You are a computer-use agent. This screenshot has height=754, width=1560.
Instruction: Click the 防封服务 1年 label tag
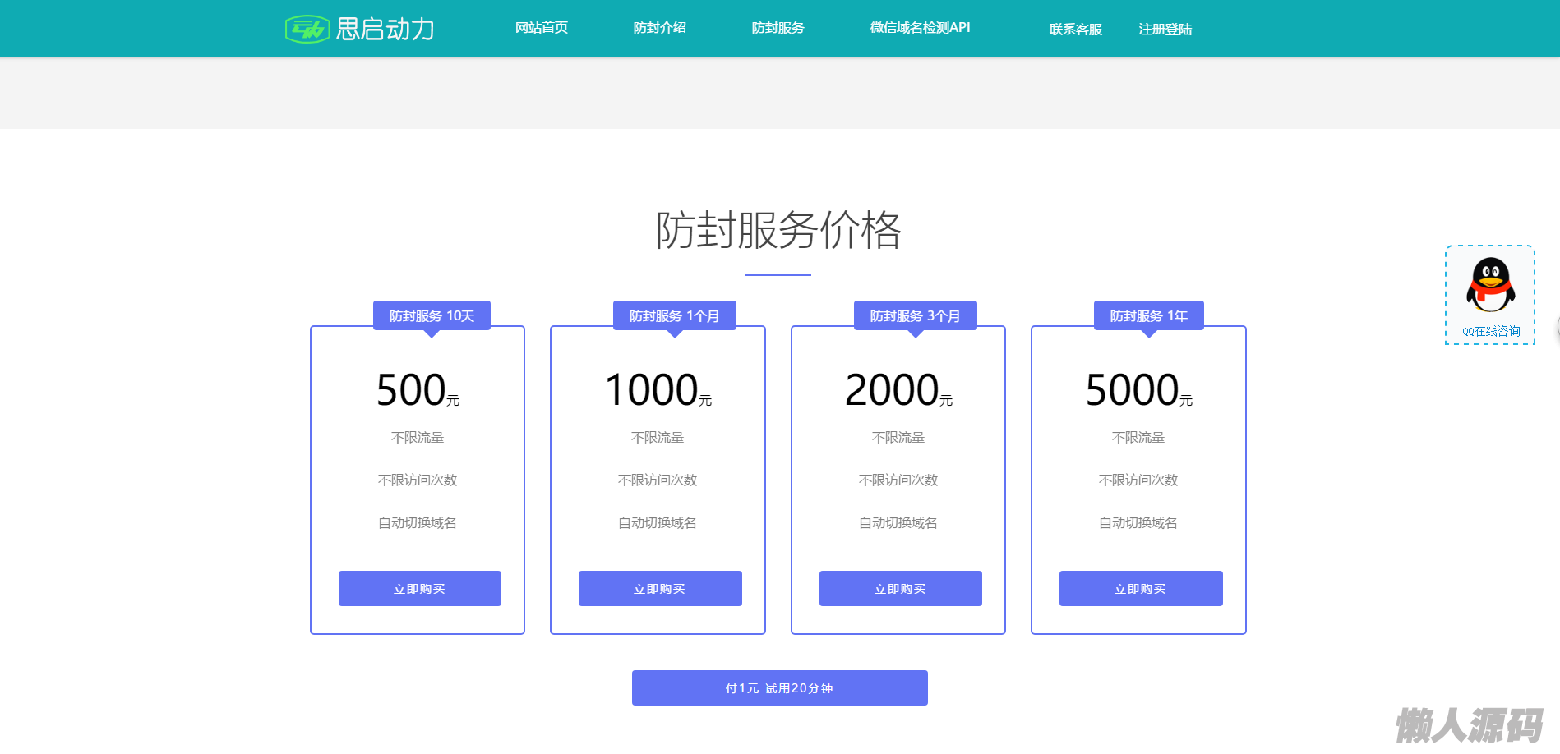[1148, 316]
